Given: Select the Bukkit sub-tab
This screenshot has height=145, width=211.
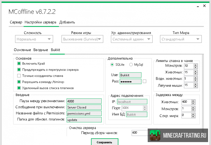Looking at the screenshot, I should 55,50.
